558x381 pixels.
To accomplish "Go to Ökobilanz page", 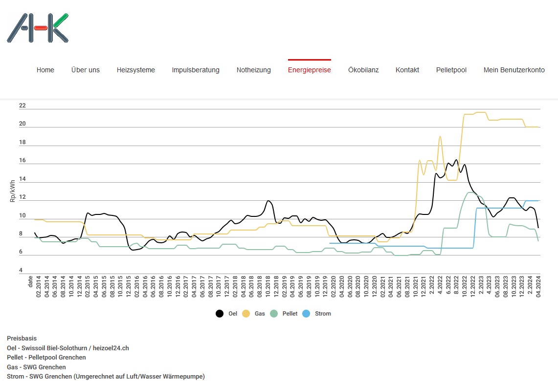I will coord(363,70).
